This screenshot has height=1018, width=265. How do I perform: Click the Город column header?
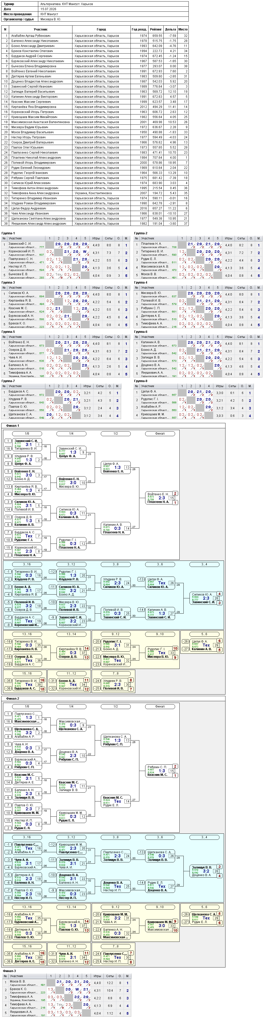pos(101,29)
